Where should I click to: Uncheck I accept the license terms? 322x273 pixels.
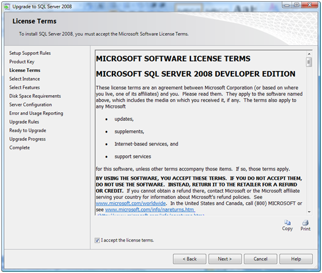(x=97, y=240)
